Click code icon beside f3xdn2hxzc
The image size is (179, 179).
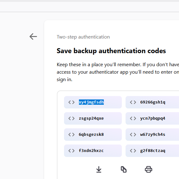tap(71, 151)
